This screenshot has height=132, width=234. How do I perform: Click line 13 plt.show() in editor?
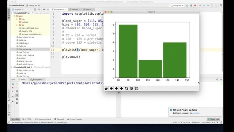(71, 57)
